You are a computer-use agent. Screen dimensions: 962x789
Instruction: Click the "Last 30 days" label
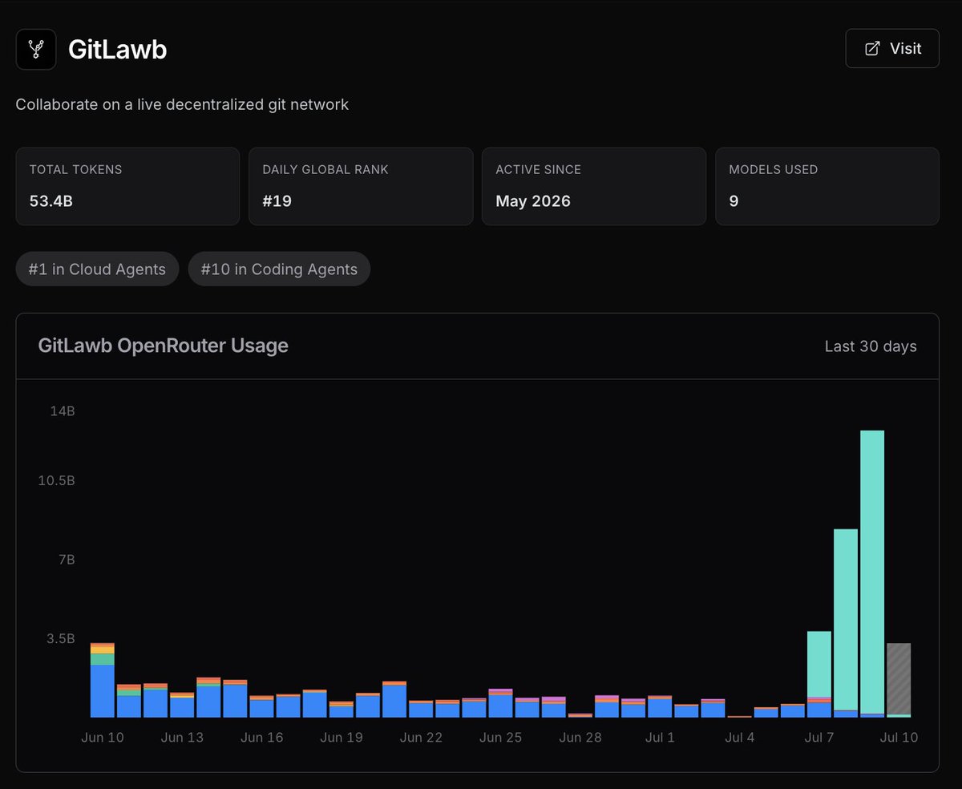click(x=871, y=346)
